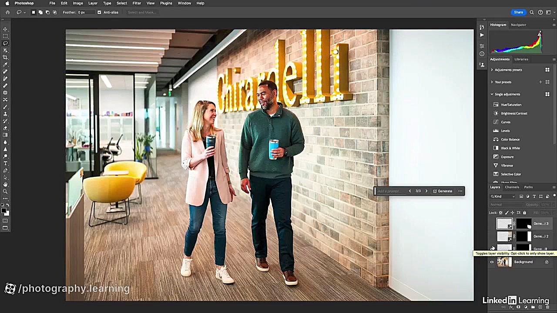Open the Layers panel menu
Image resolution: width=557 pixels, height=313 pixels.
click(554, 187)
